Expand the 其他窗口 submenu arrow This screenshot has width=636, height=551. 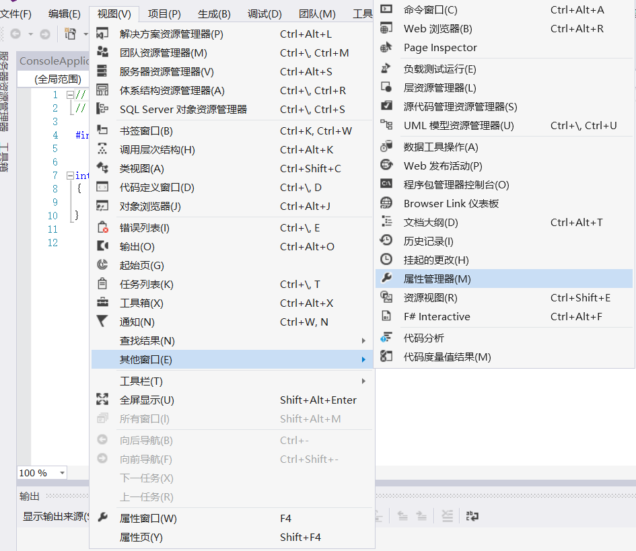pyautogui.click(x=364, y=360)
